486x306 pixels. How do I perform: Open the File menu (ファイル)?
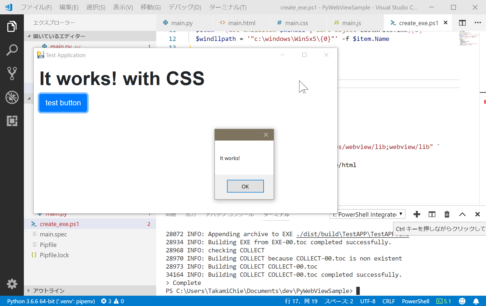(x=36, y=7)
